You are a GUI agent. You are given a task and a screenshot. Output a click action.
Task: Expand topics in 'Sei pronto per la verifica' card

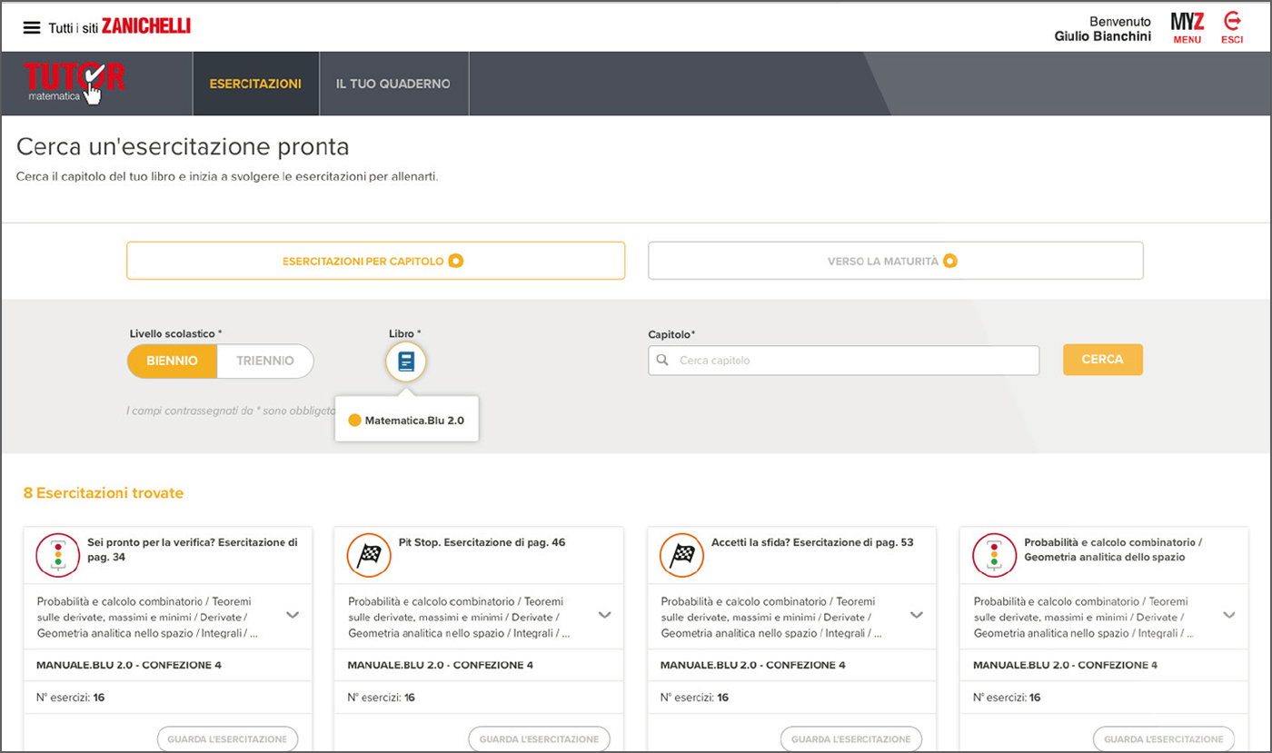point(293,615)
